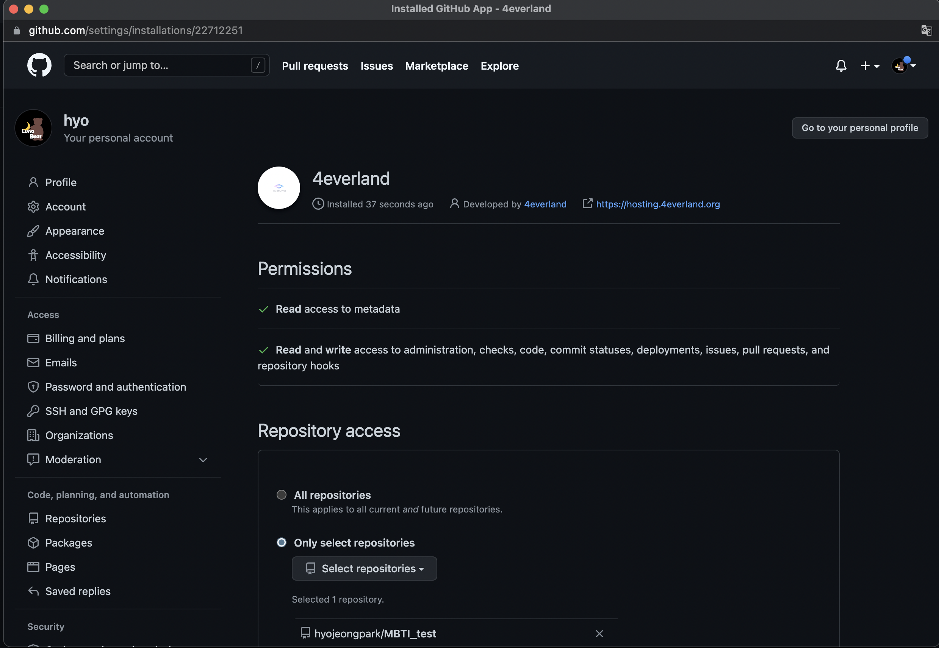Click the hyo Luna Bear avatar
Image resolution: width=939 pixels, height=648 pixels.
[33, 128]
